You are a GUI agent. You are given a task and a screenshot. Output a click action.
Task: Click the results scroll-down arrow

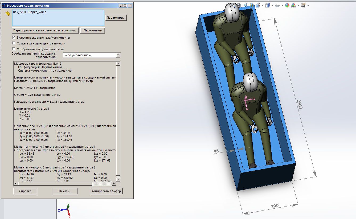118,180
